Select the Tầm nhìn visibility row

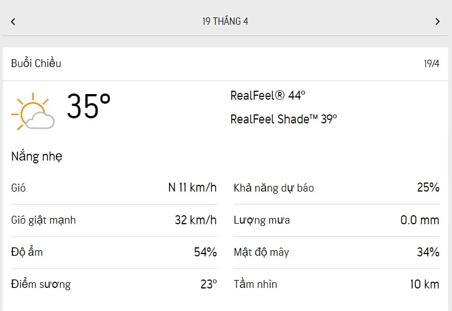[336, 284]
